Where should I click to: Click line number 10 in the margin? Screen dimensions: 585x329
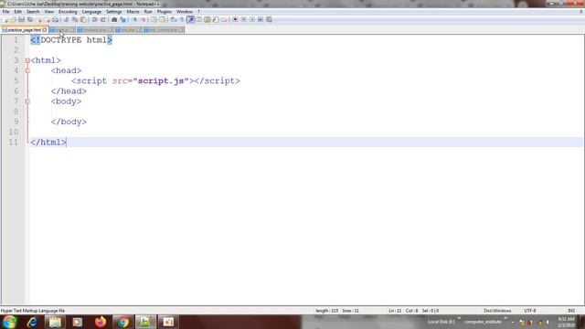tap(14, 132)
